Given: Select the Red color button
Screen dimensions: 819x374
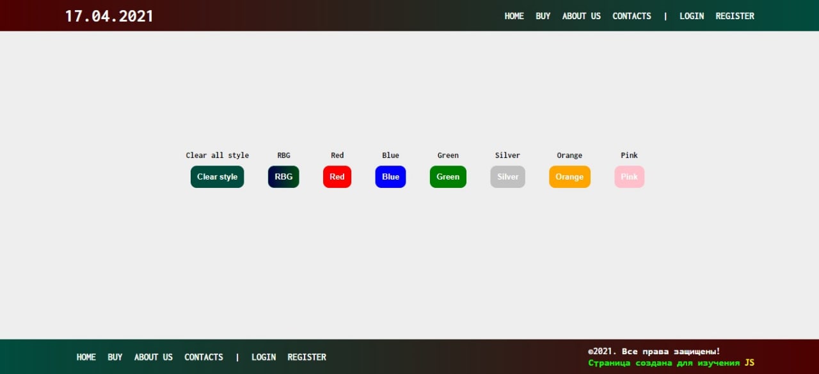Looking at the screenshot, I should pyautogui.click(x=337, y=177).
